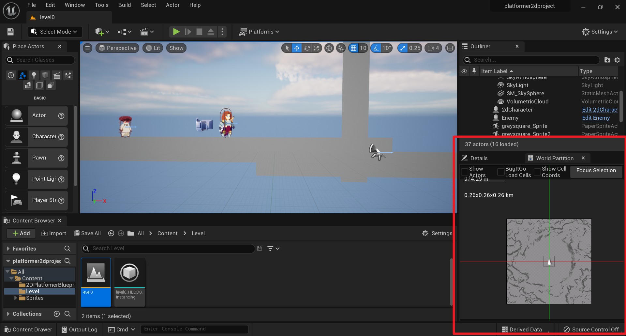
Task: Click the Skip frame playback button
Action: point(188,32)
